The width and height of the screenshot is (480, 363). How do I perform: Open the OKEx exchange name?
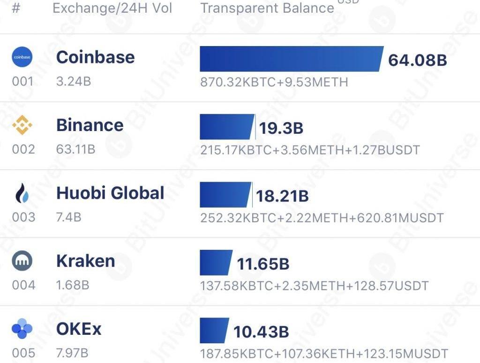coord(79,329)
